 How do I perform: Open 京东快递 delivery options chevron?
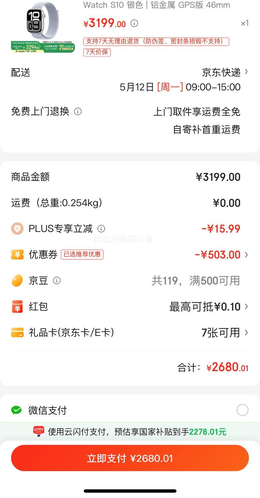pyautogui.click(x=246, y=72)
